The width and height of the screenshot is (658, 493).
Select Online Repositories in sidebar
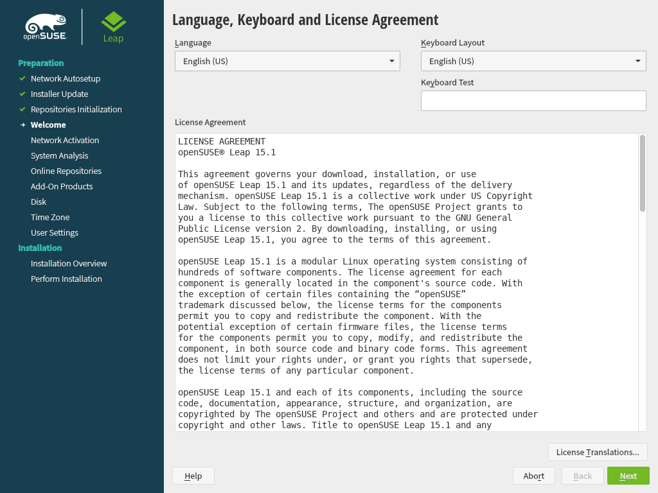click(x=66, y=171)
